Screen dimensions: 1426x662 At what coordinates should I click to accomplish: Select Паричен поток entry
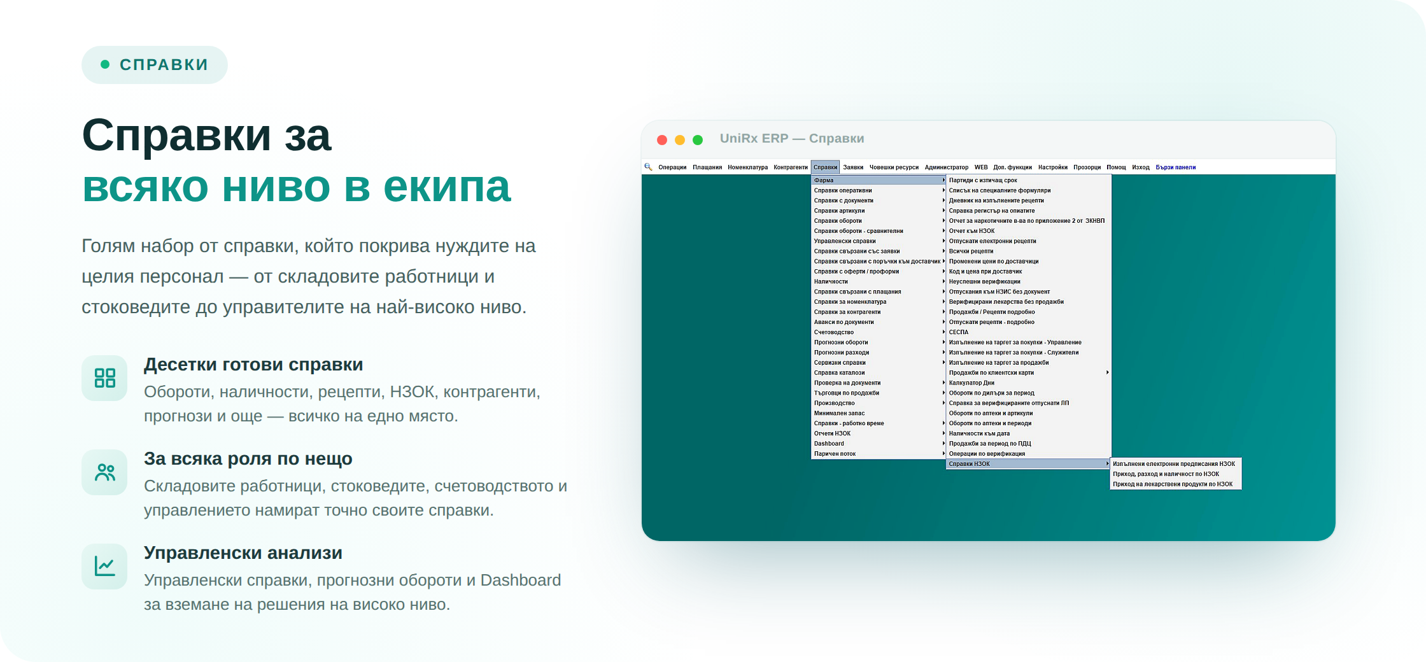tap(879, 454)
